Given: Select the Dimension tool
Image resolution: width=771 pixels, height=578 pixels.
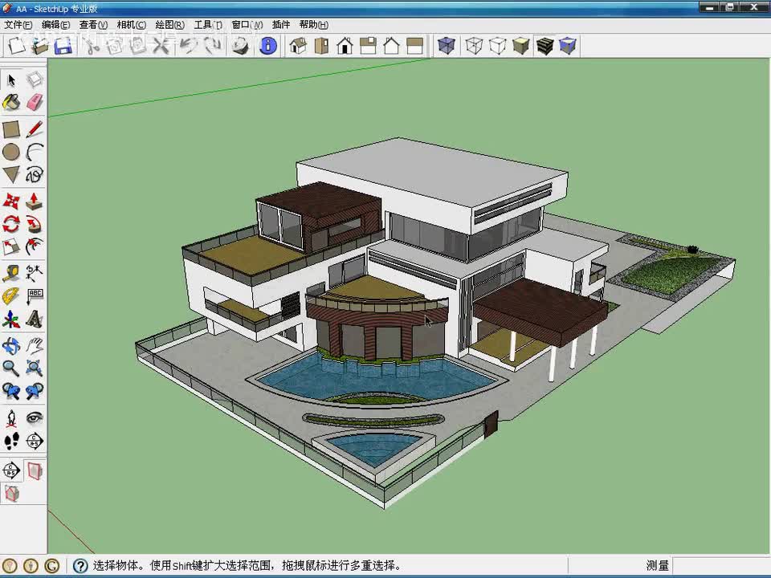Looking at the screenshot, I should click(x=35, y=274).
